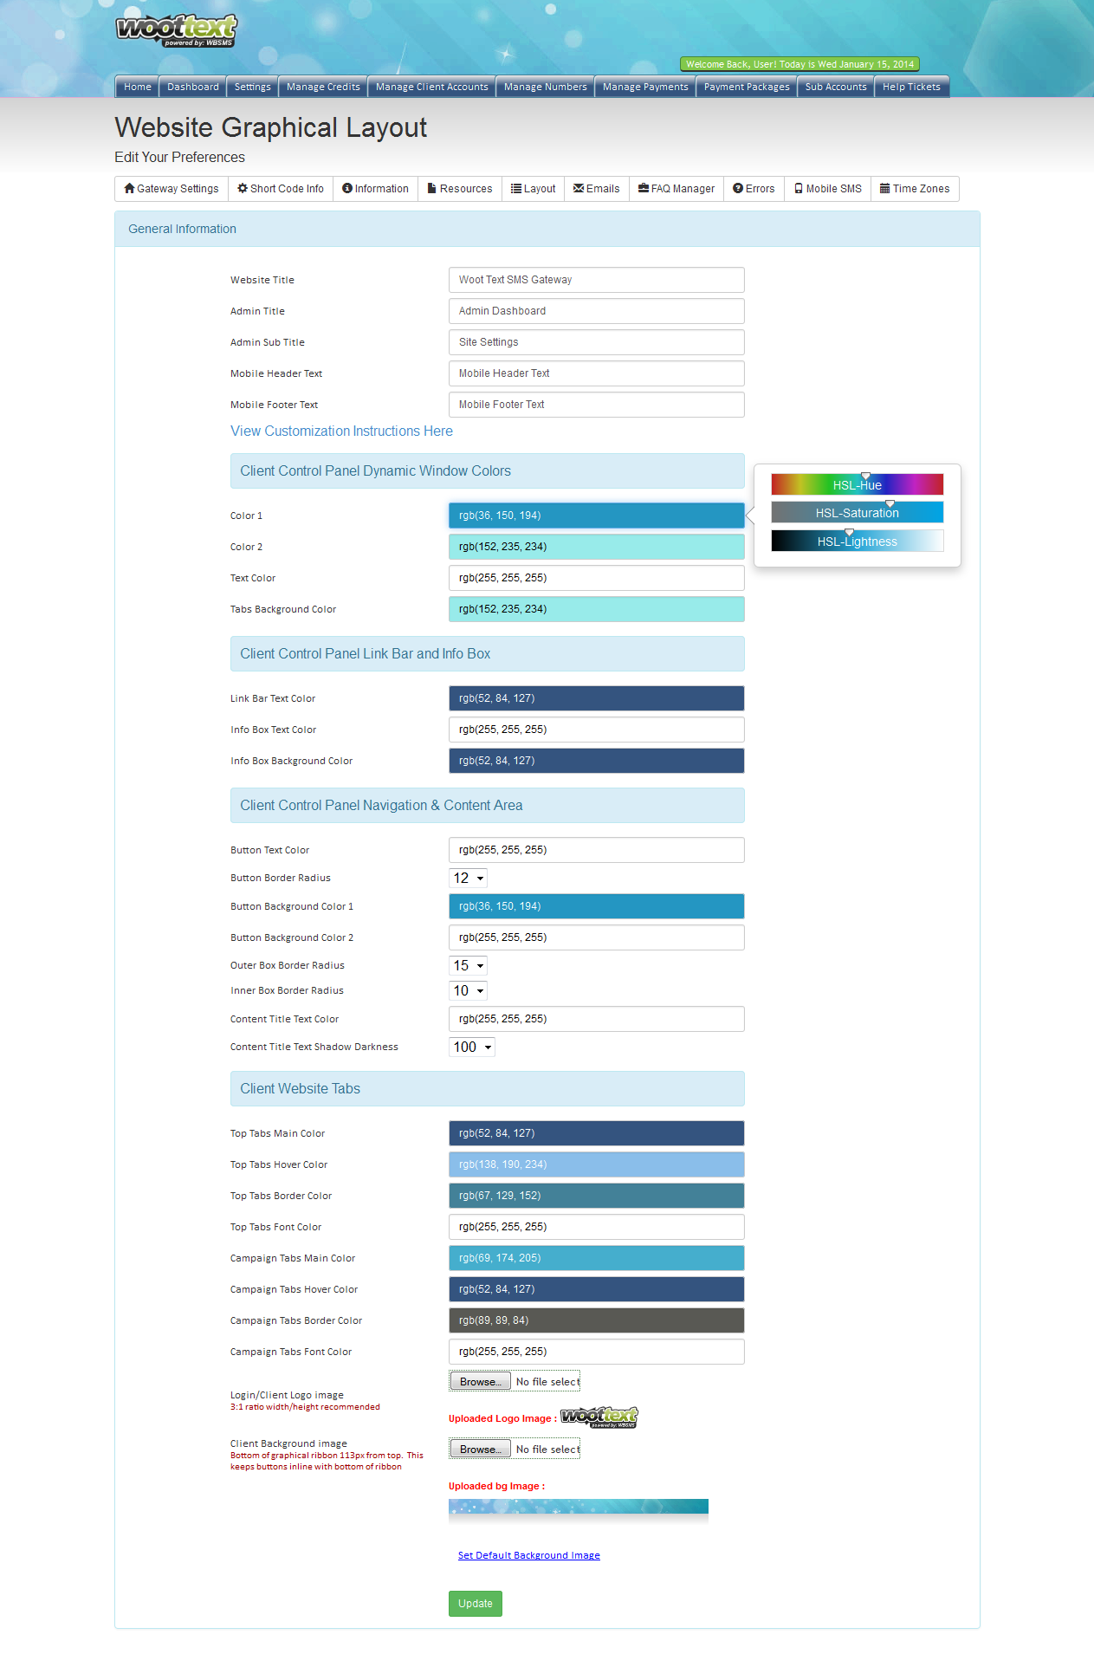1094x1654 pixels.
Task: Click the uploaded logo image thumbnail
Action: 599,1417
